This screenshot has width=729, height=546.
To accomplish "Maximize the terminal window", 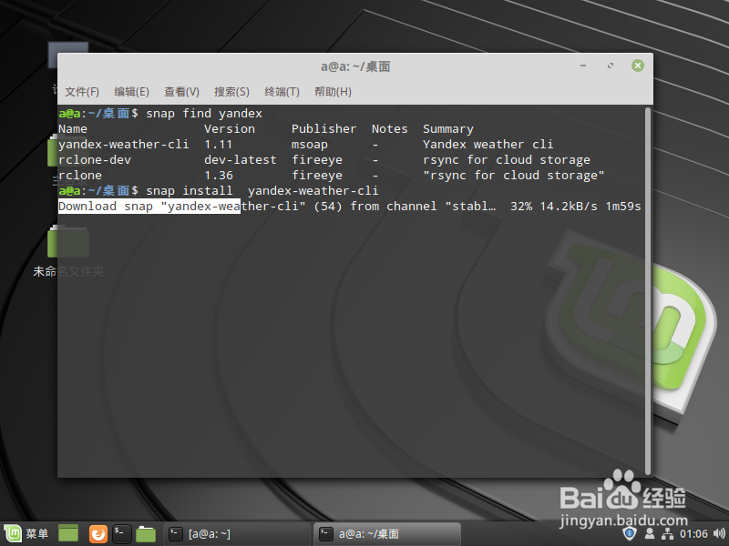I will [611, 66].
